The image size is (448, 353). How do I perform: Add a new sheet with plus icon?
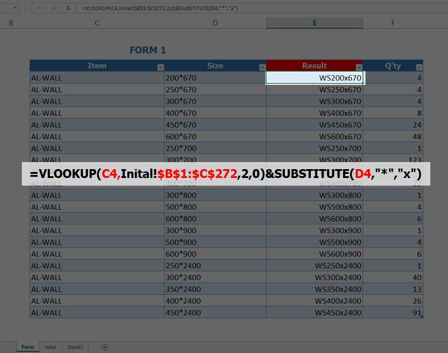pyautogui.click(x=105, y=347)
